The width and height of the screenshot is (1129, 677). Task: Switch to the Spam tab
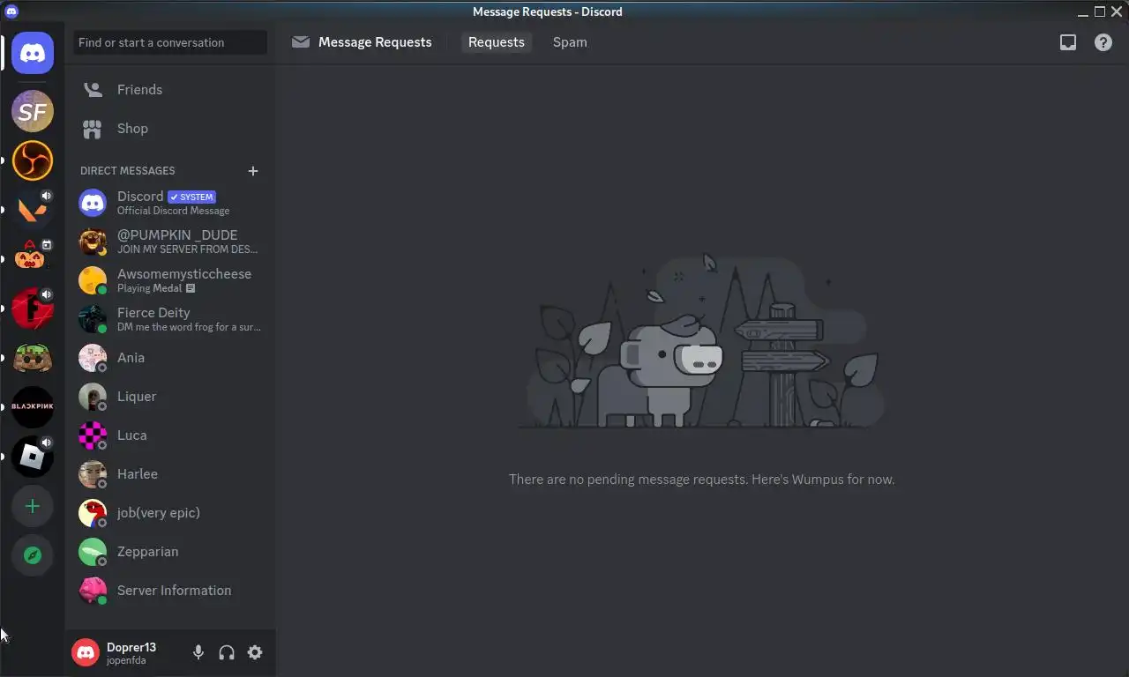pos(570,42)
